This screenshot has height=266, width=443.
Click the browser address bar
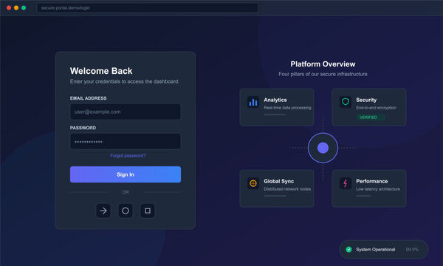pyautogui.click(x=148, y=7)
